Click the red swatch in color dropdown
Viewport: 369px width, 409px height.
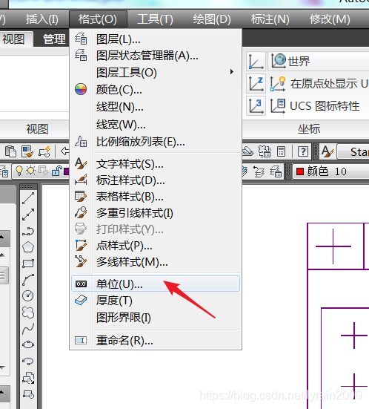[x=300, y=171]
